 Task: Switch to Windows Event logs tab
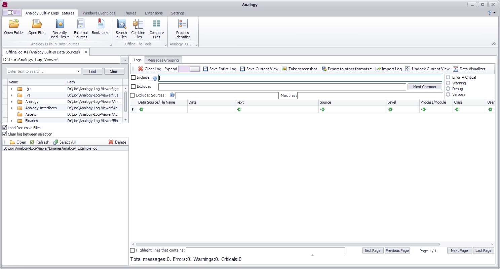[x=99, y=13]
